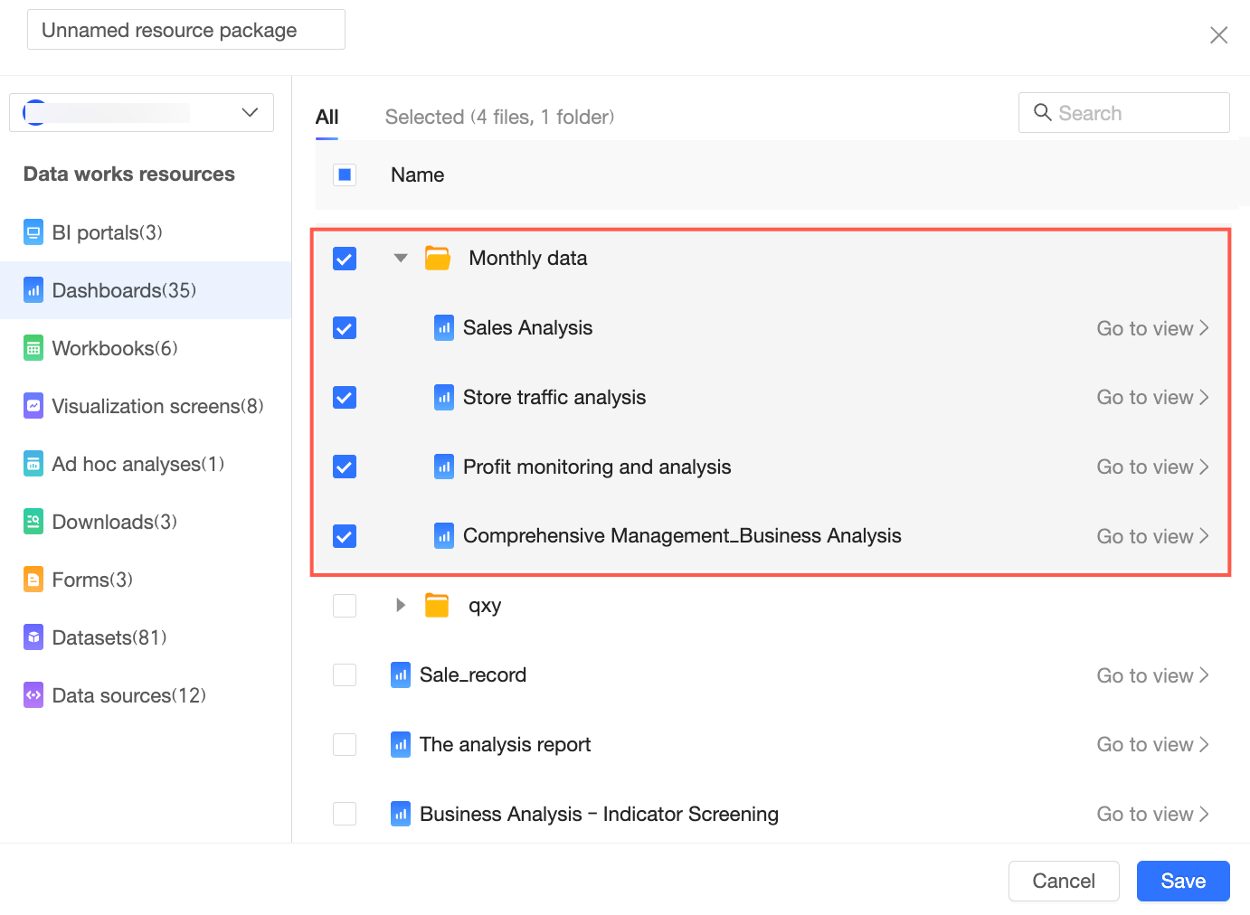The image size is (1250, 915).
Task: Open Visualization screens(8) category
Action: (146, 406)
